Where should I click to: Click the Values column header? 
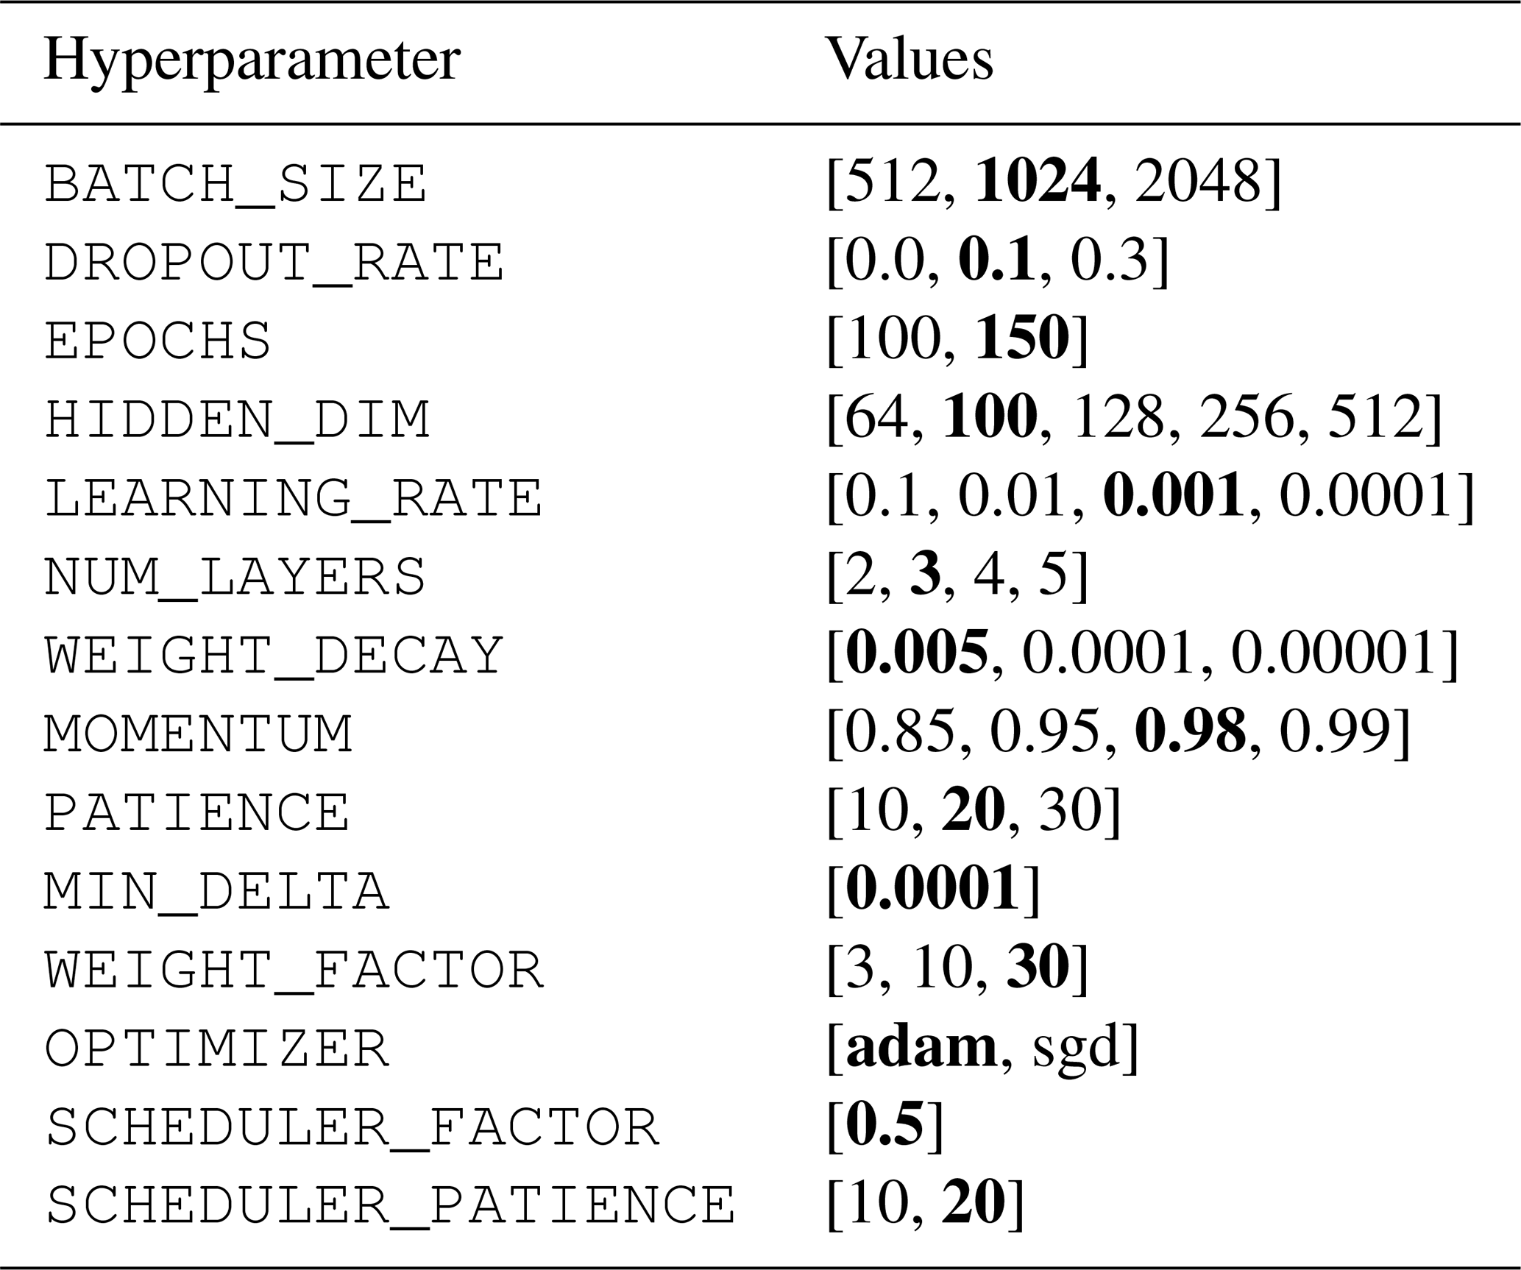click(x=910, y=59)
